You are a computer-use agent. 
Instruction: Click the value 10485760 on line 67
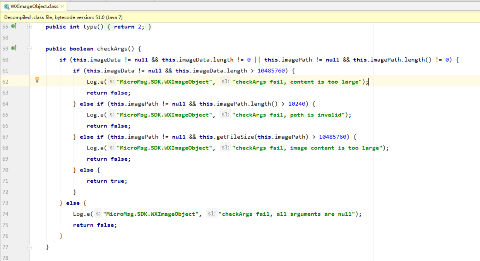(x=333, y=137)
